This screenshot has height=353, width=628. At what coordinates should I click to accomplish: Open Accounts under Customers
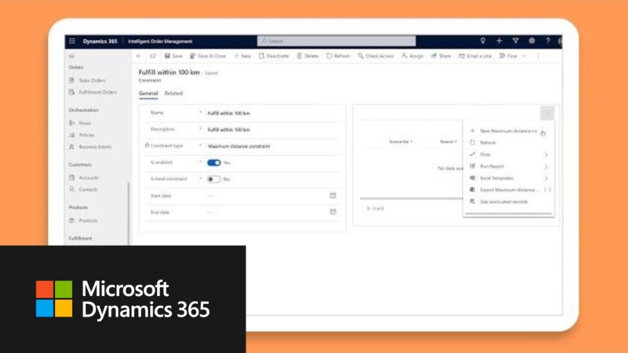tap(87, 177)
